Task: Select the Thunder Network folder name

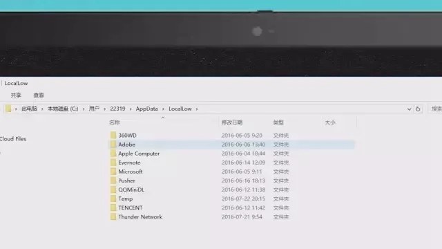Action: click(x=140, y=216)
